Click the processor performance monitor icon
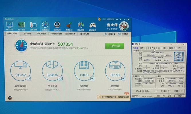This screenshot has height=114, width=191. tap(20, 65)
